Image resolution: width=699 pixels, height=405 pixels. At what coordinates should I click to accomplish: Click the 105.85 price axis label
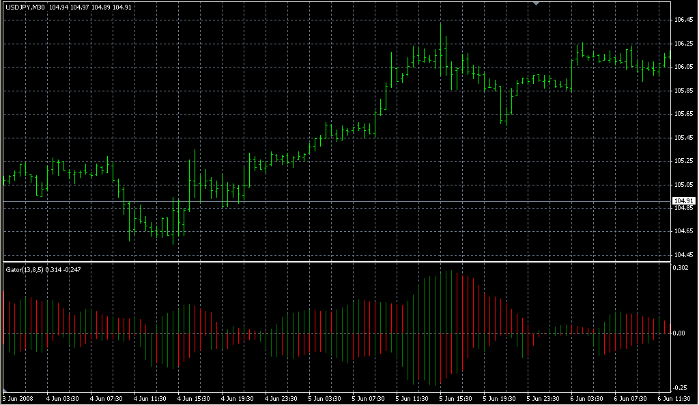tap(683, 91)
